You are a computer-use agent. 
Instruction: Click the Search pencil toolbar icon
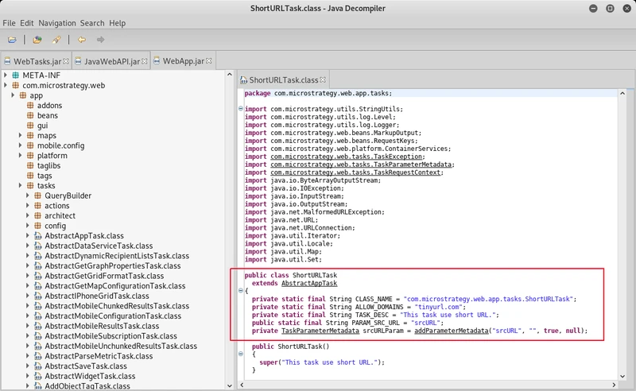pos(56,40)
